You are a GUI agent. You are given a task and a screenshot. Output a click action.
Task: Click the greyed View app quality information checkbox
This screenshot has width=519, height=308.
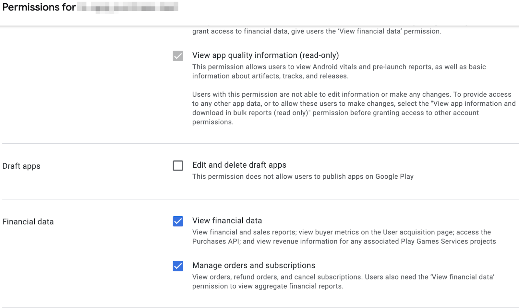[178, 56]
